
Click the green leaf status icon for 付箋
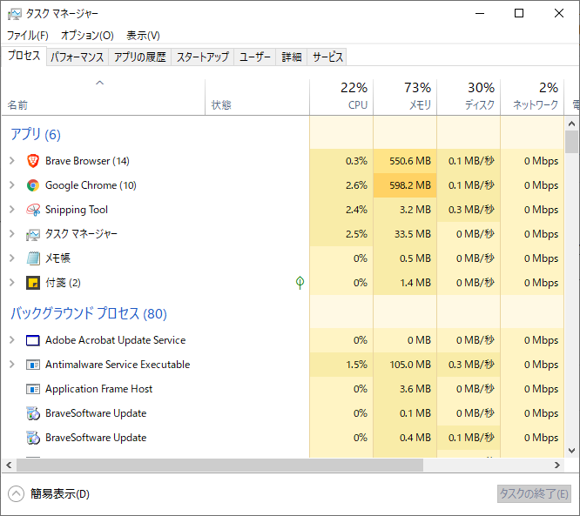(300, 283)
